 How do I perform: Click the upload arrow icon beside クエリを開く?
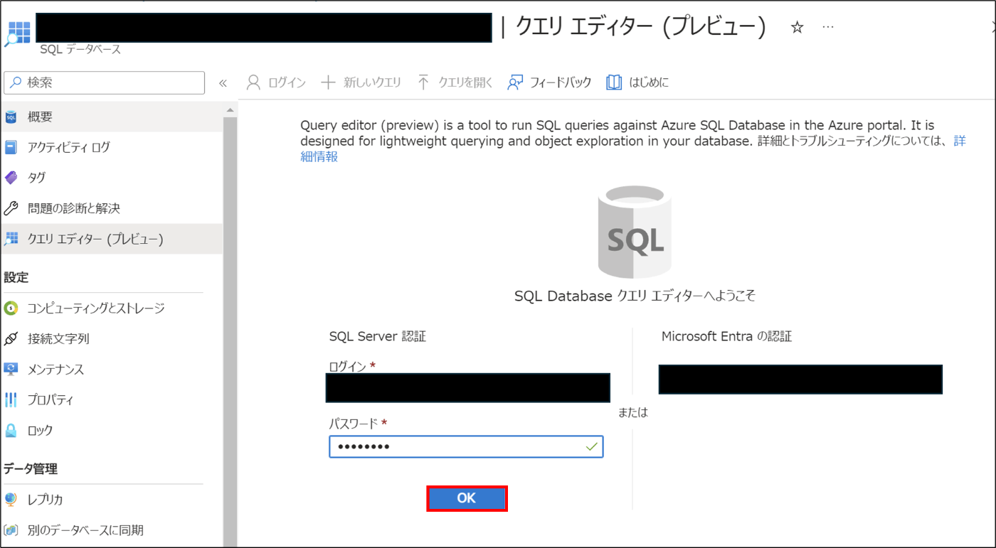point(423,82)
